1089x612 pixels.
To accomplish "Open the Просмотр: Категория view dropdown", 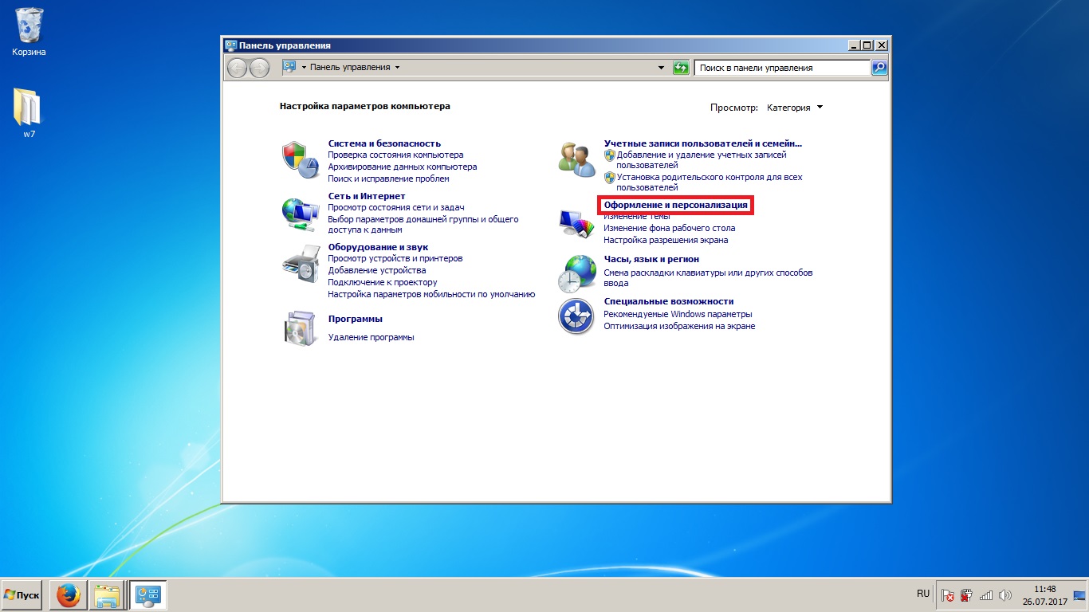I will [x=794, y=108].
